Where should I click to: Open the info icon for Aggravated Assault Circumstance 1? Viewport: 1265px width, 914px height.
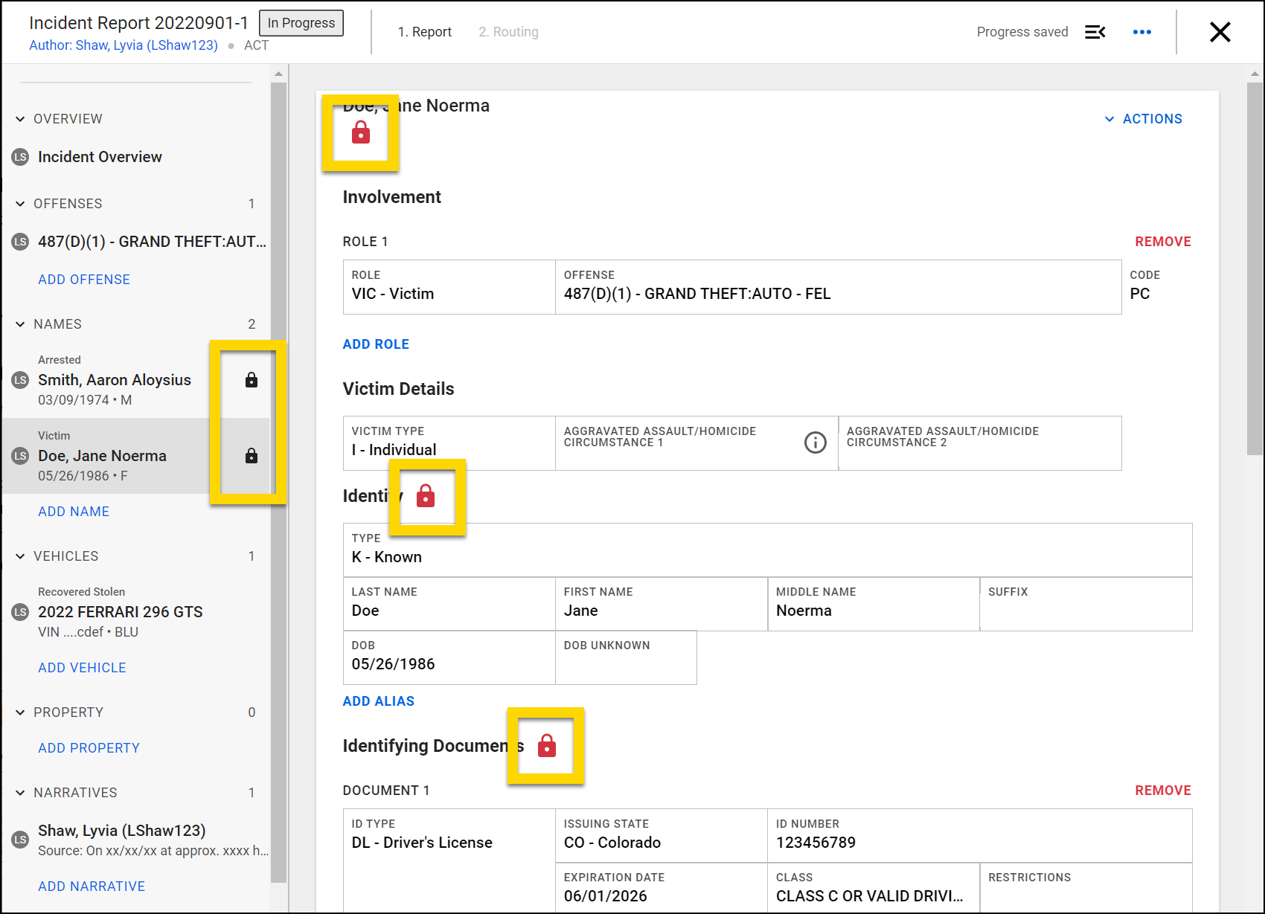pyautogui.click(x=815, y=442)
